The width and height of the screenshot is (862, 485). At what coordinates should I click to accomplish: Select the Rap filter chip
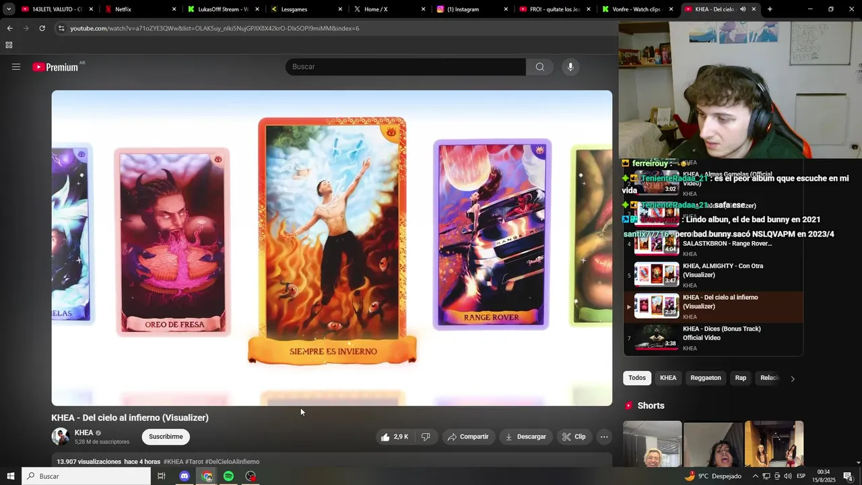coord(741,378)
